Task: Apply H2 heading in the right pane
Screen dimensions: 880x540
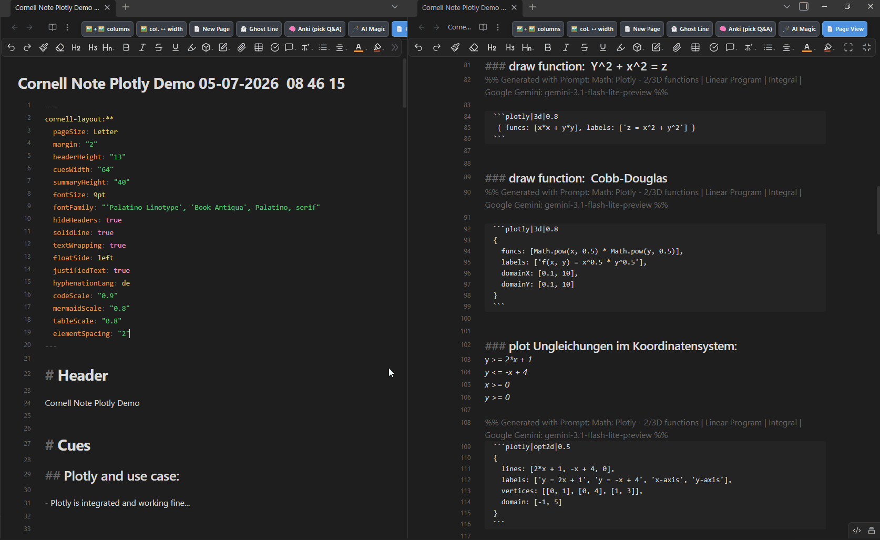Action: pos(492,48)
